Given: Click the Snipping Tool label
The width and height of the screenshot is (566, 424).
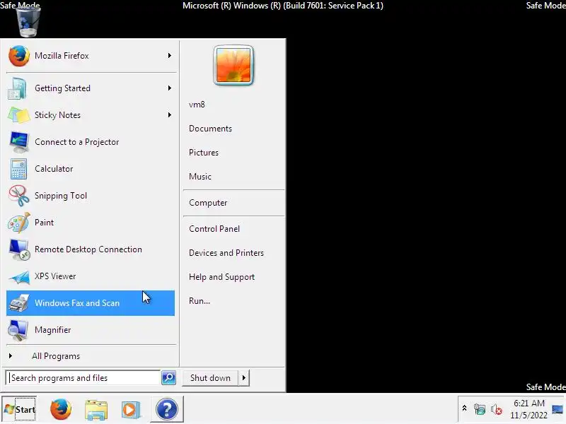Looking at the screenshot, I should pyautogui.click(x=61, y=196).
